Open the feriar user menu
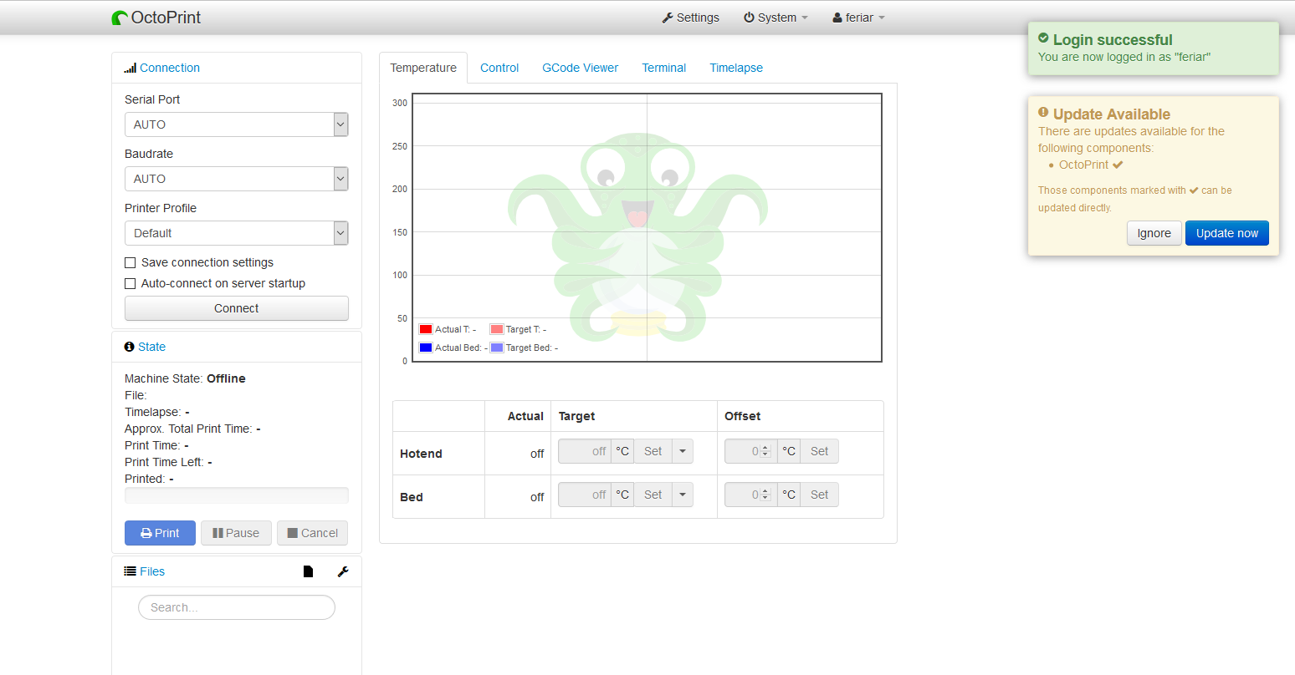The image size is (1295, 675). pos(858,18)
